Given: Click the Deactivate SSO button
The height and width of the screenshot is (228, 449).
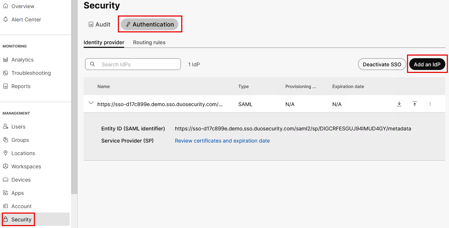Looking at the screenshot, I should pos(382,64).
